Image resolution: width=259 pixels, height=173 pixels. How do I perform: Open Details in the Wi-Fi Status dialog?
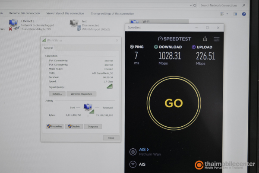(57, 94)
